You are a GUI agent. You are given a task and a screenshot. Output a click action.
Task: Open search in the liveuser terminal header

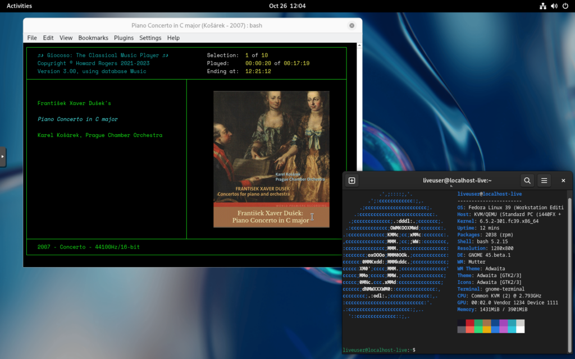pos(527,180)
